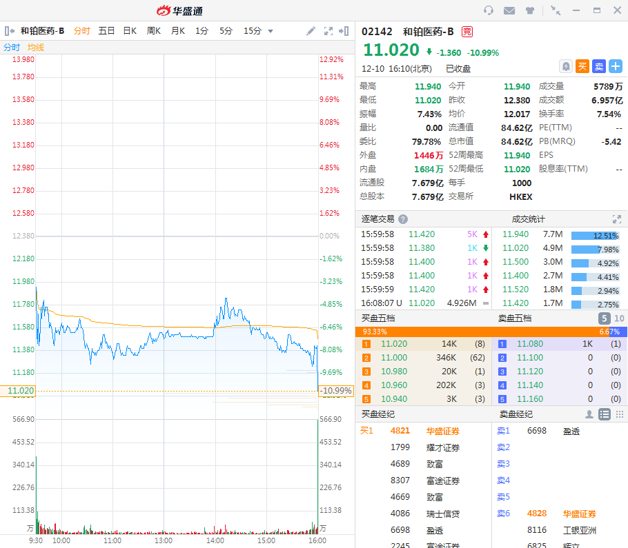Select ask level 5 at 11.160

(560, 399)
